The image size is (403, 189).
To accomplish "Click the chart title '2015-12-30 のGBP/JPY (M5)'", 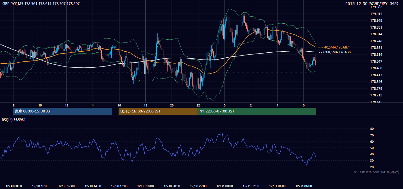I will [372, 4].
